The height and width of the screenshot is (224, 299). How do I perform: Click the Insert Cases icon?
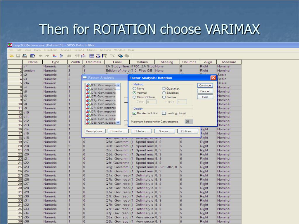pos(77,56)
